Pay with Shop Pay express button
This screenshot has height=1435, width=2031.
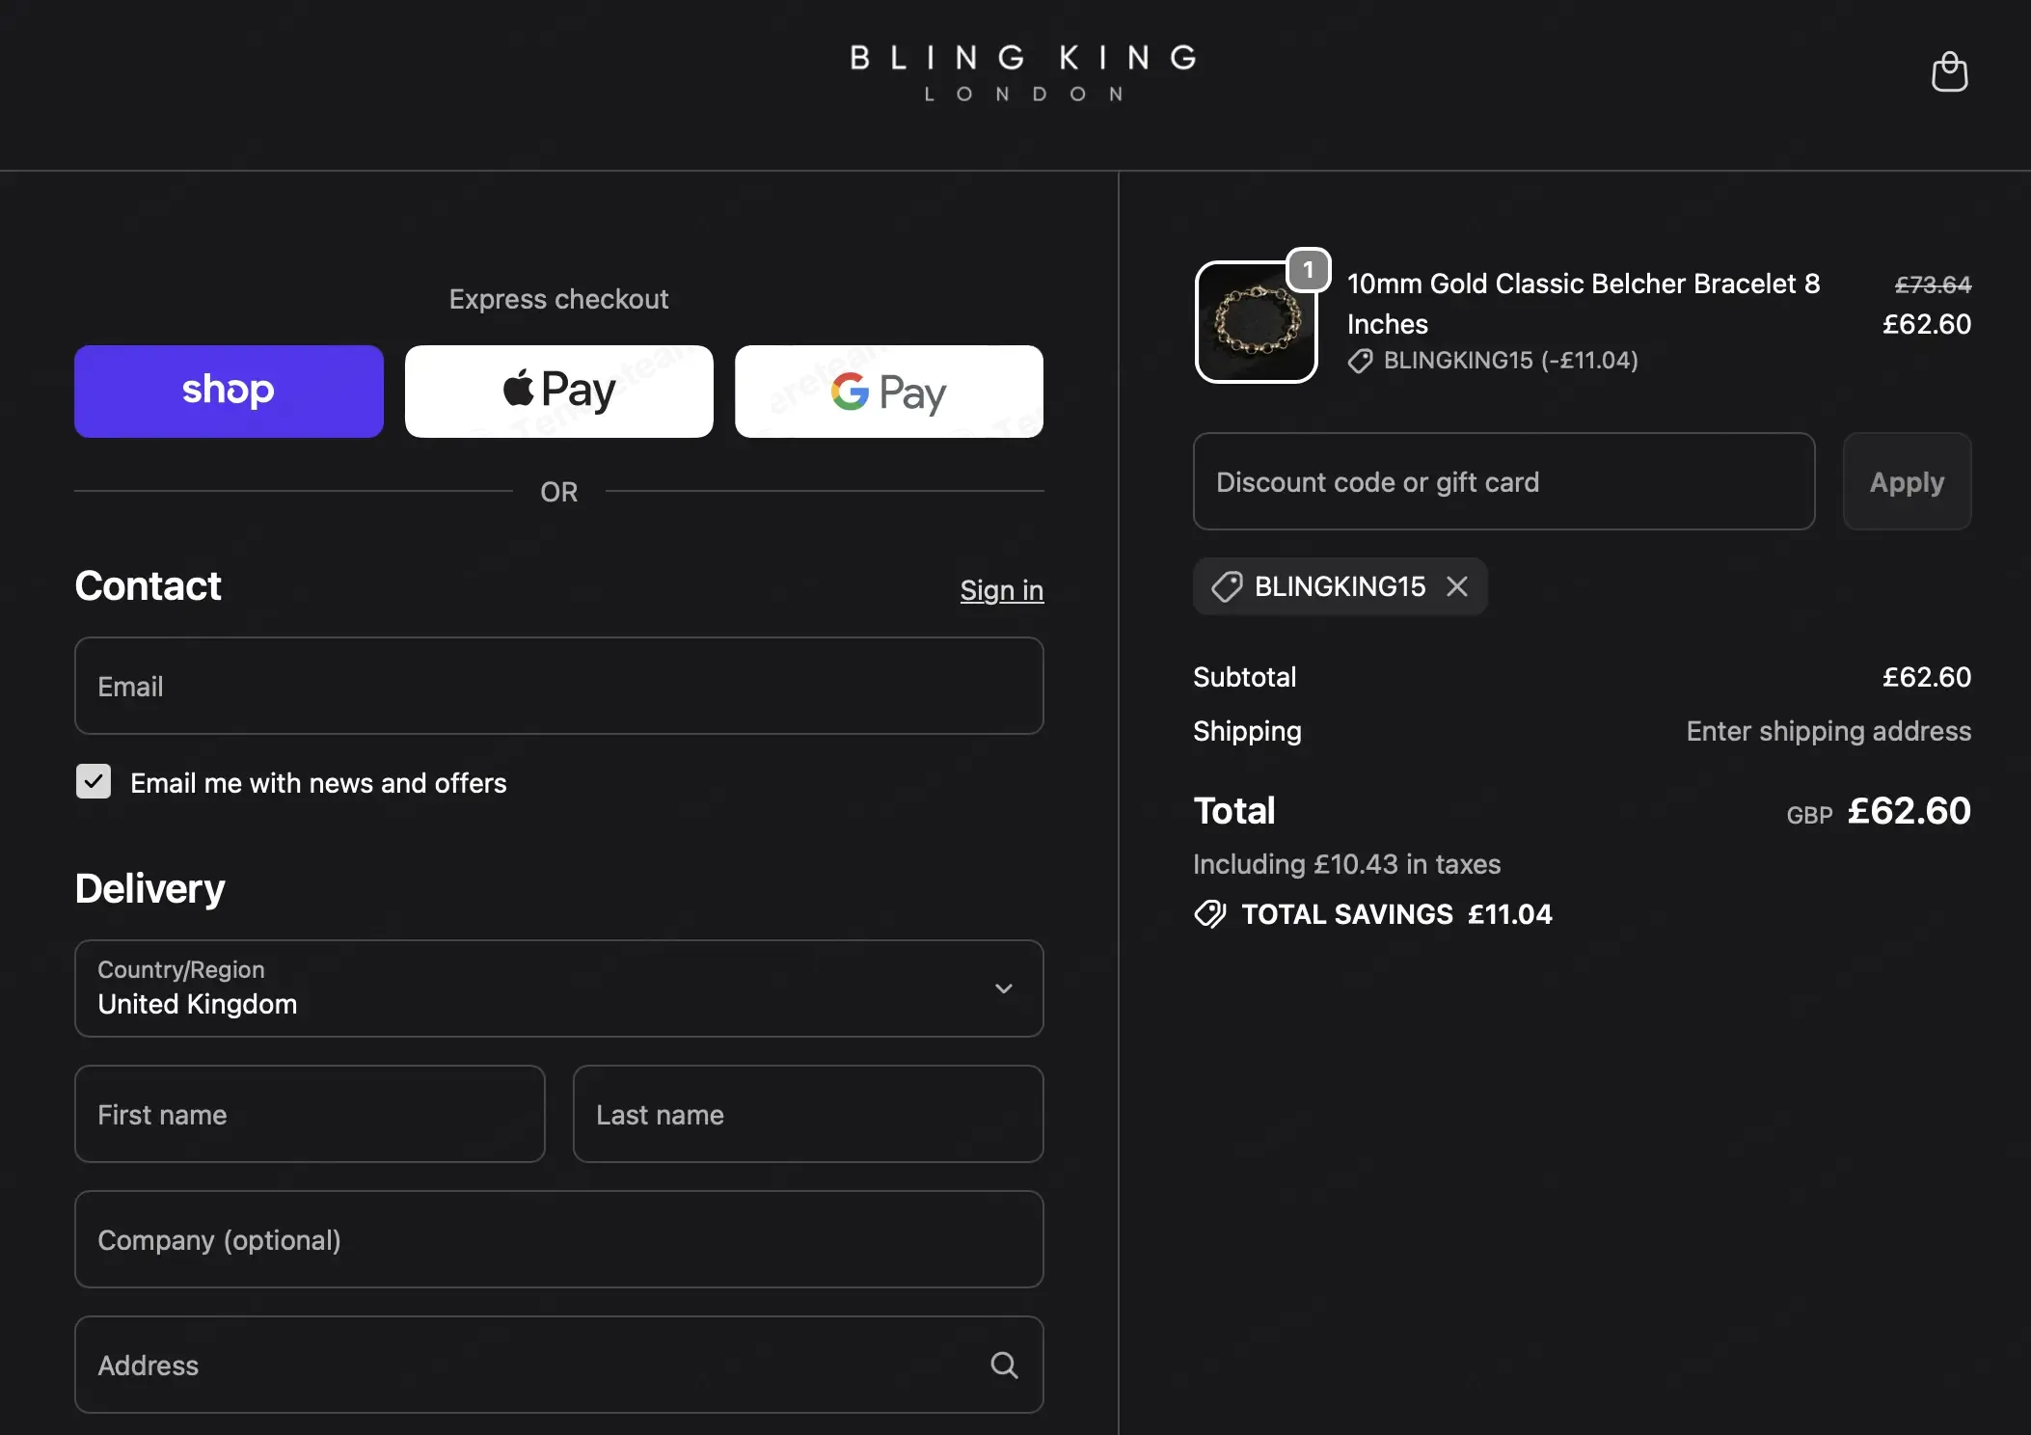229,392
